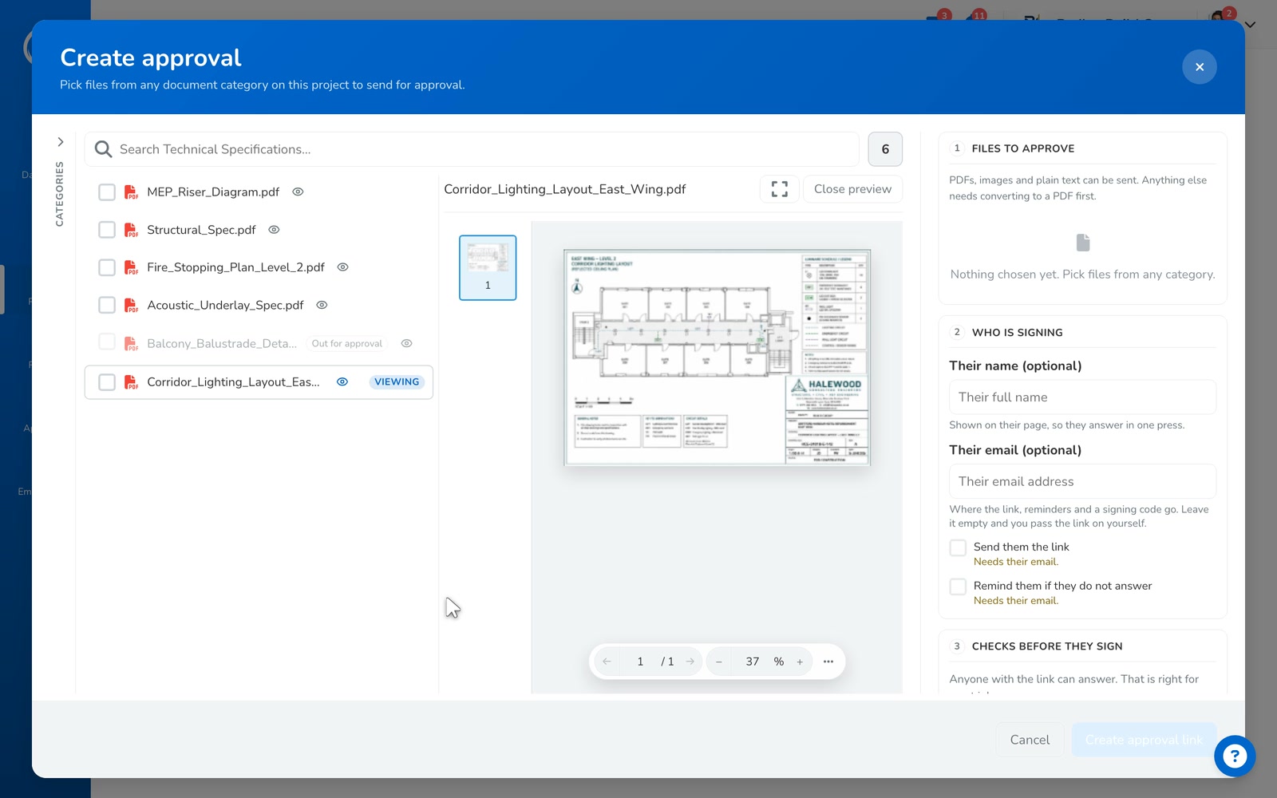This screenshot has height=798, width=1277.
Task: Check the Acoustic_Underlay_Spec.pdf box
Action: (107, 305)
